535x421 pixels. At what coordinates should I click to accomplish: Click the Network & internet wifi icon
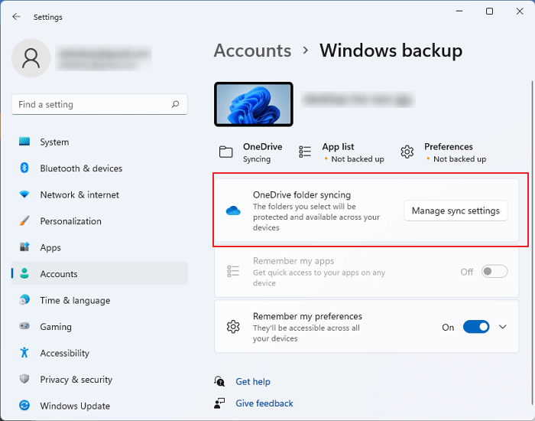point(24,195)
